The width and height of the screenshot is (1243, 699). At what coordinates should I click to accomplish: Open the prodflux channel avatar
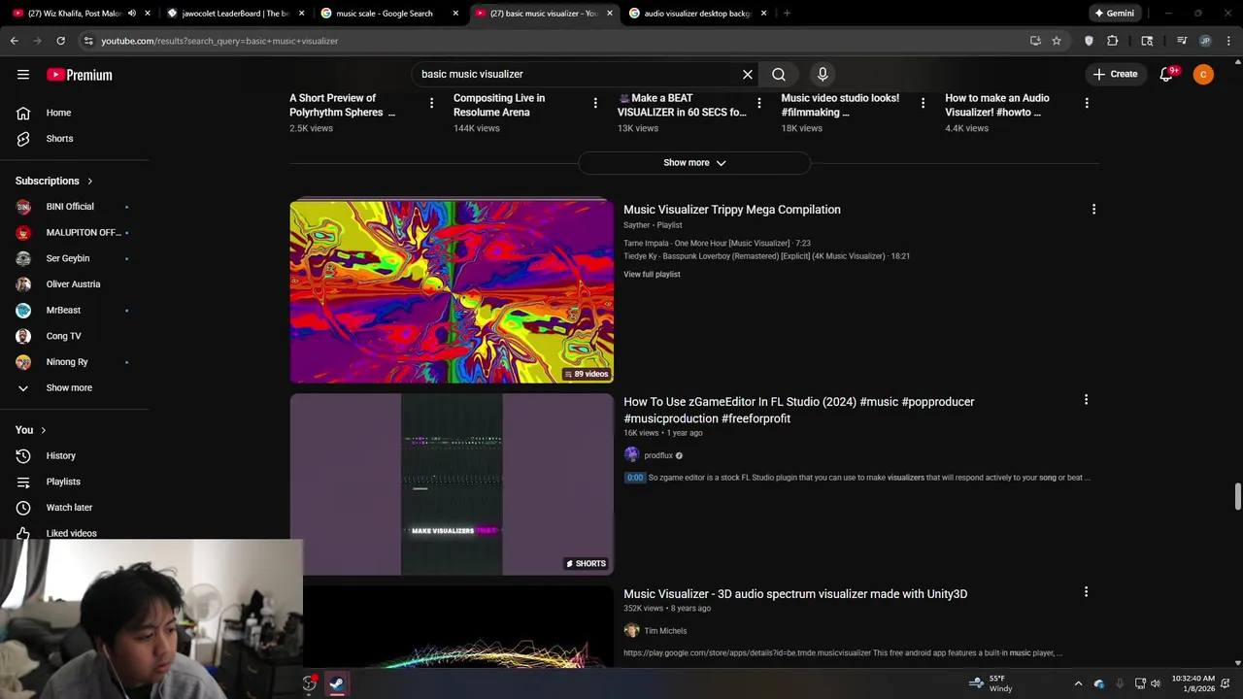pos(631,455)
